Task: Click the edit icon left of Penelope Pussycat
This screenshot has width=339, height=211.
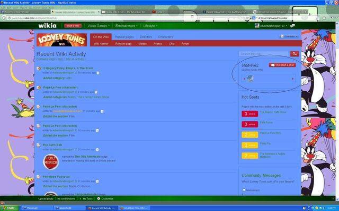Action: coord(39,177)
